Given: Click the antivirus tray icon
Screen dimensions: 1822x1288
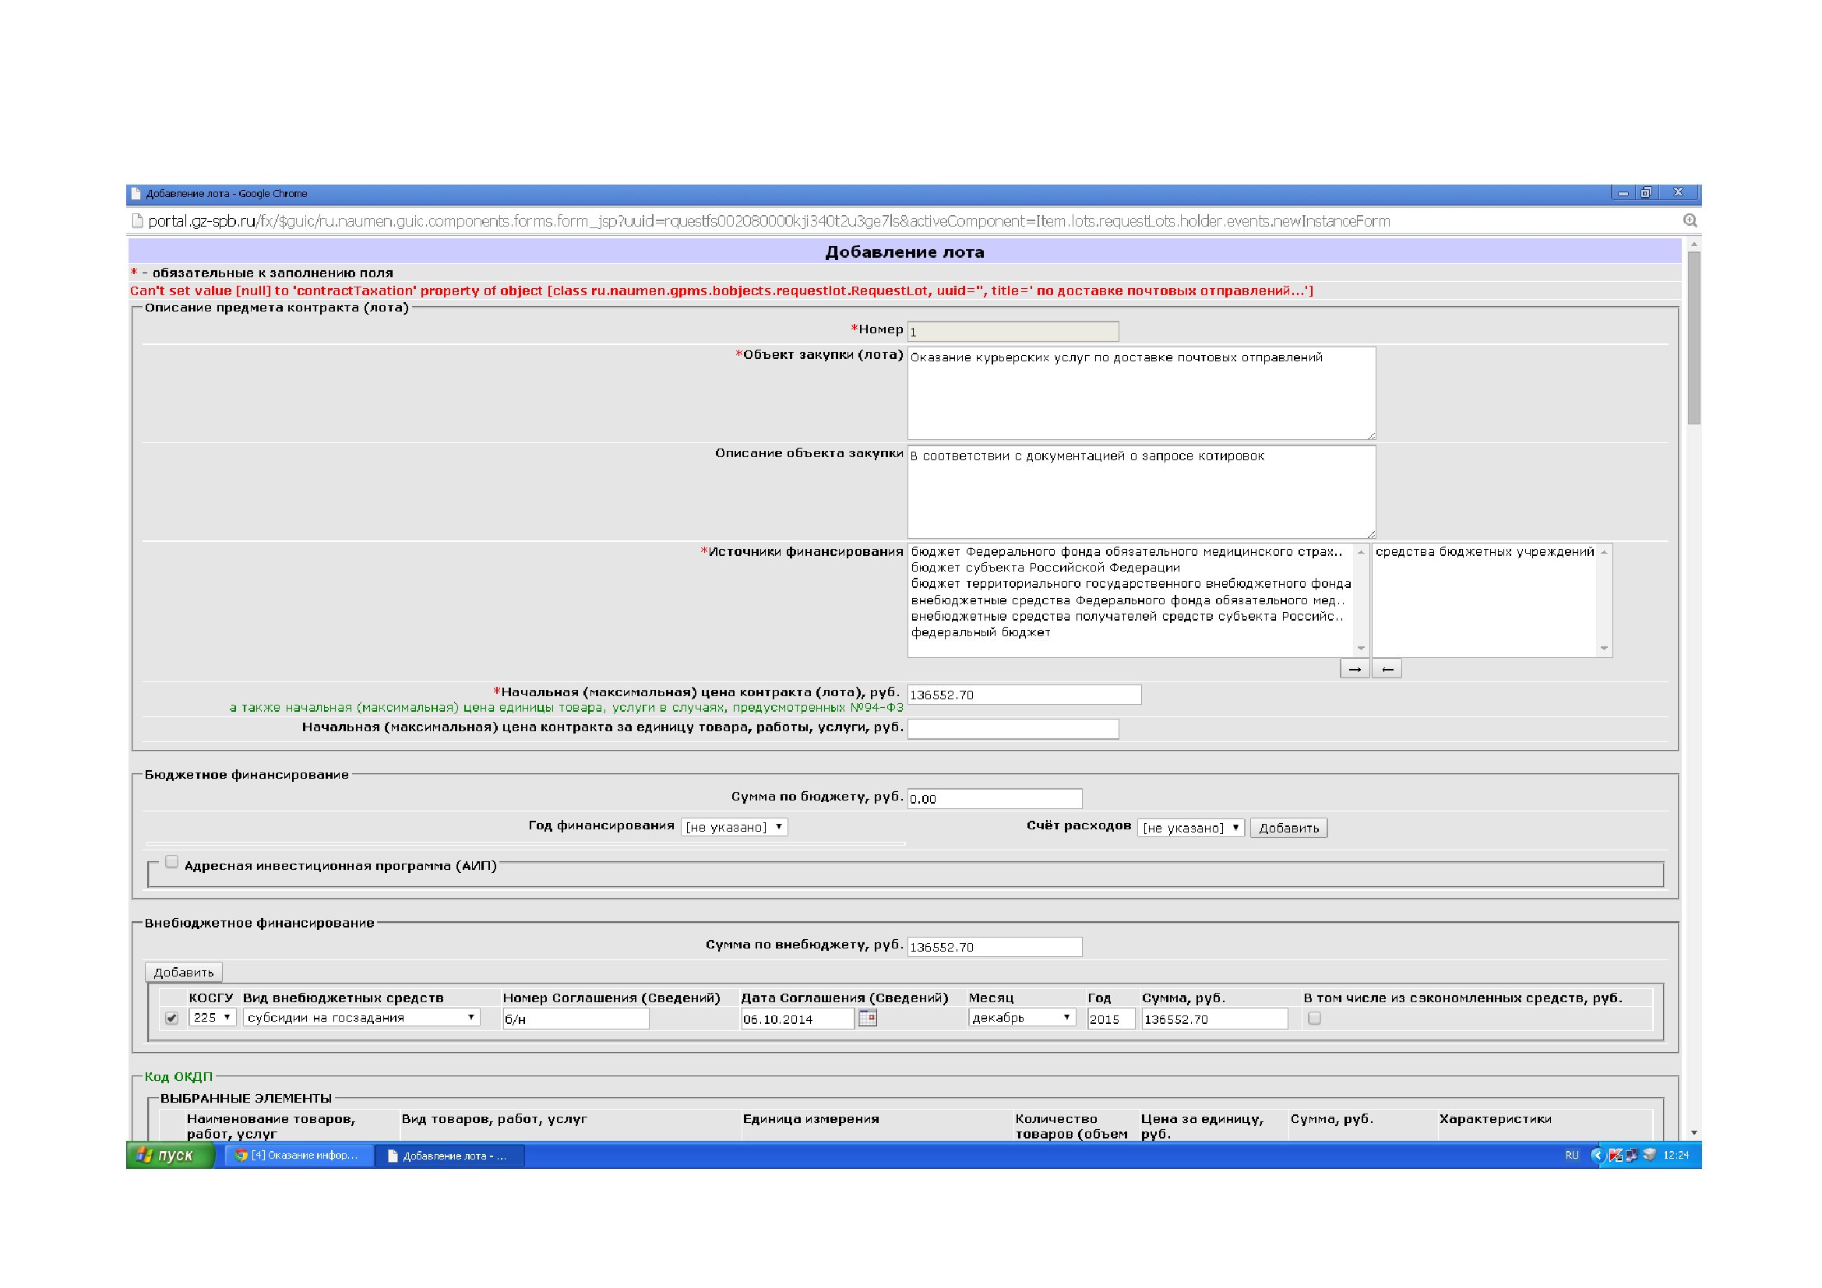Looking at the screenshot, I should point(1615,1155).
